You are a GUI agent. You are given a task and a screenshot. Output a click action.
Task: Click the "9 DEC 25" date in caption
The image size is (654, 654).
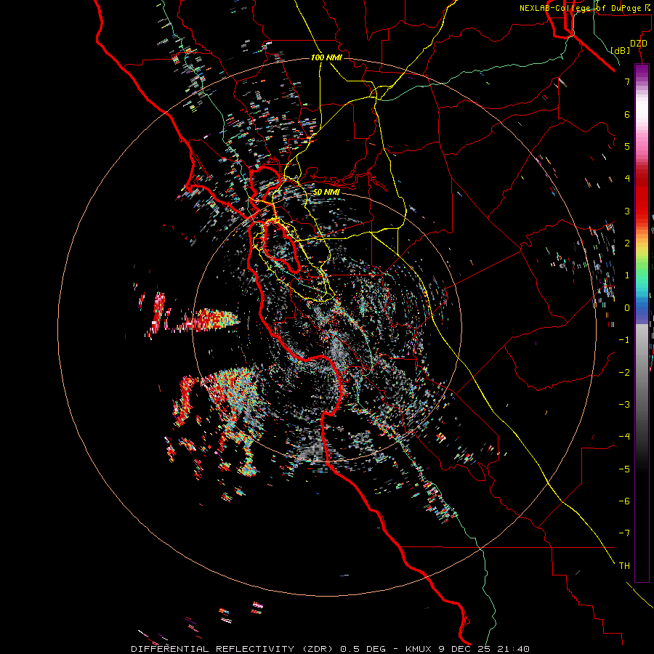pos(464,649)
